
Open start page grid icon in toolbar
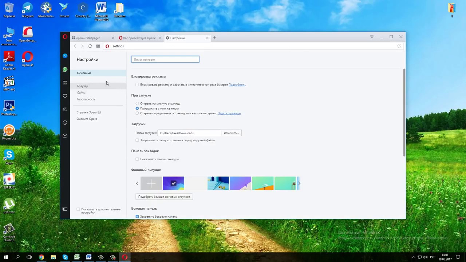point(98,46)
